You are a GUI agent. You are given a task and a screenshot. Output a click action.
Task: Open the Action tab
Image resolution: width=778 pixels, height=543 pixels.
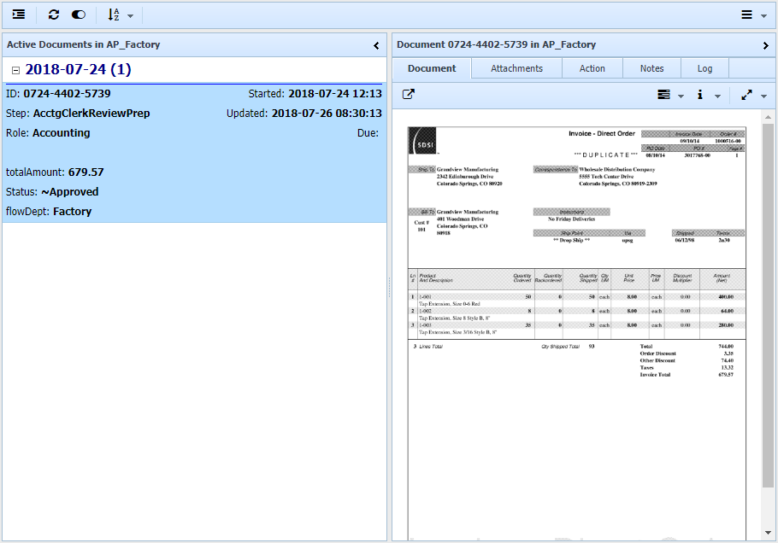coord(592,68)
